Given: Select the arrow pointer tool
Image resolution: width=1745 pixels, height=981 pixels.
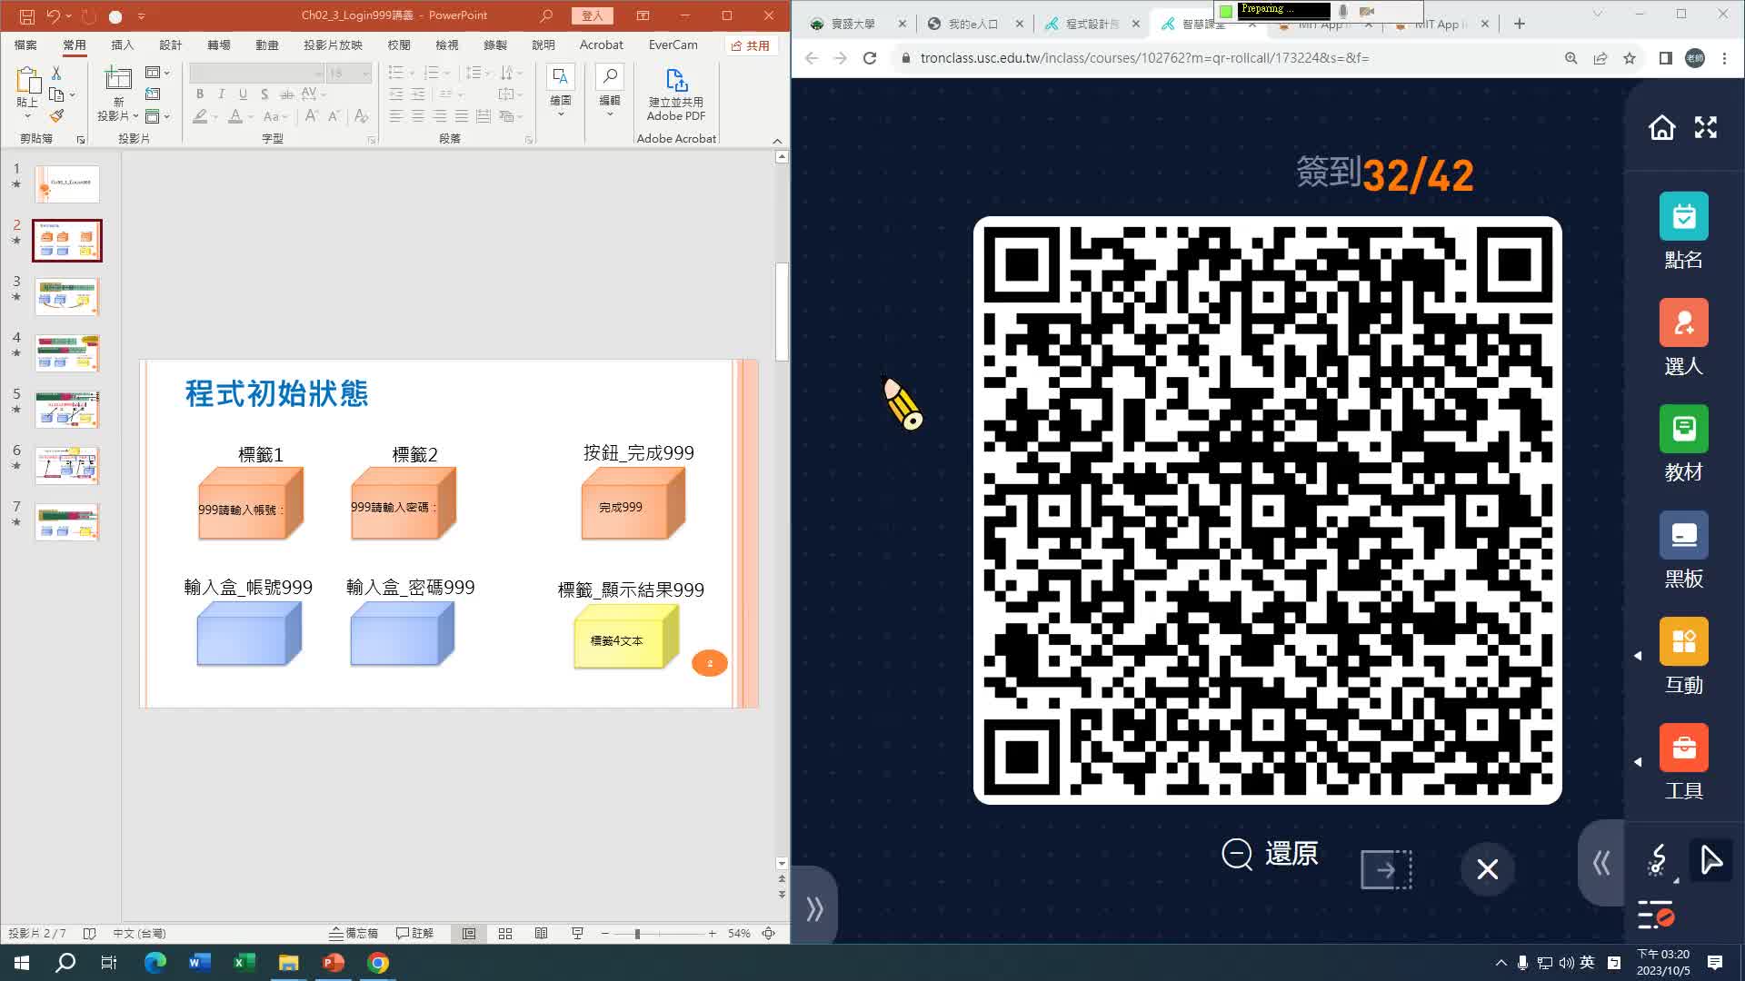Looking at the screenshot, I should pos(1710,860).
